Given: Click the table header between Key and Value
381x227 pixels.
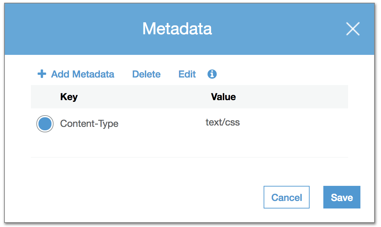Looking at the screenshot, I should [144, 97].
